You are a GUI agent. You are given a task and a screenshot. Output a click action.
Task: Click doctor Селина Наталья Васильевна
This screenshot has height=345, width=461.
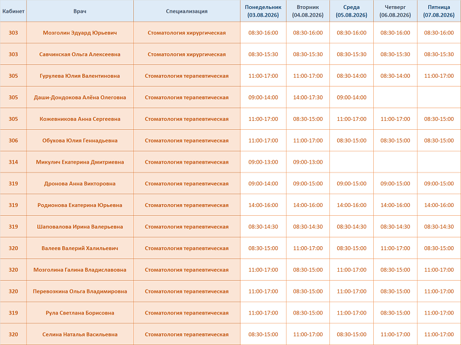(80, 334)
